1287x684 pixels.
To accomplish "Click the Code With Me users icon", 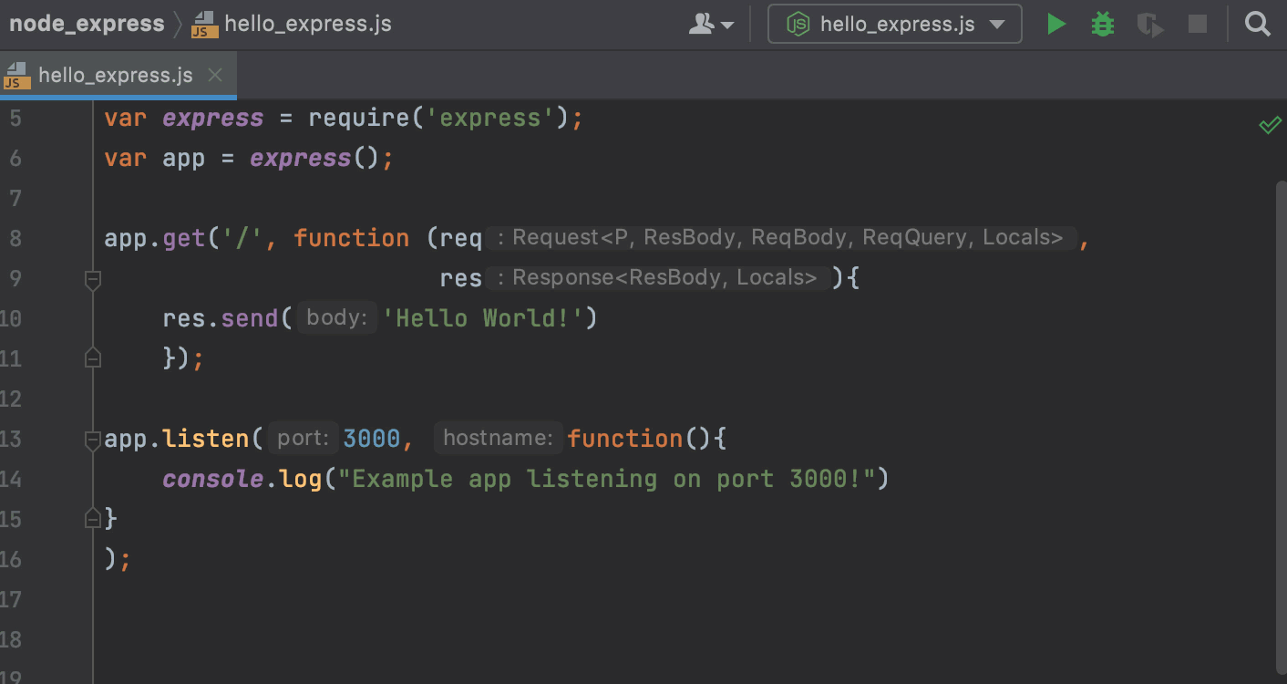I will click(x=702, y=24).
